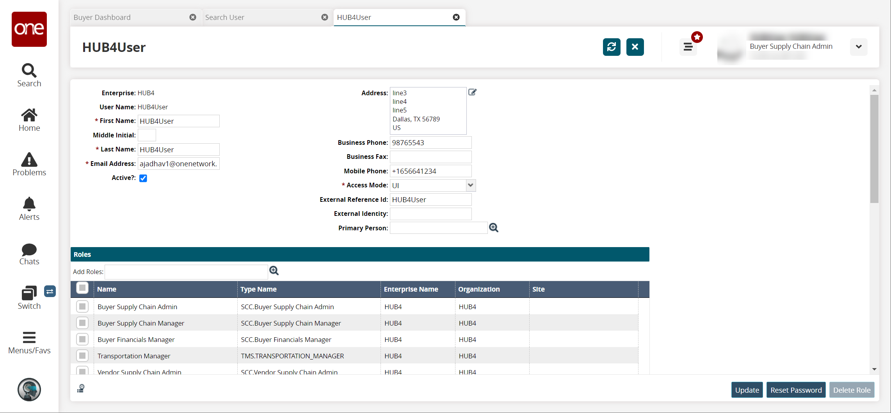Uncheck the Active? checkbox

(143, 178)
